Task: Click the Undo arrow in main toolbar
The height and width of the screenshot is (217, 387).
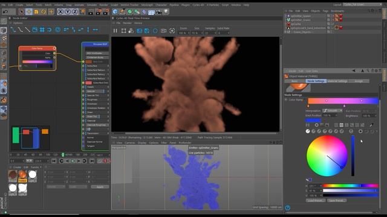Action: tap(5, 11)
